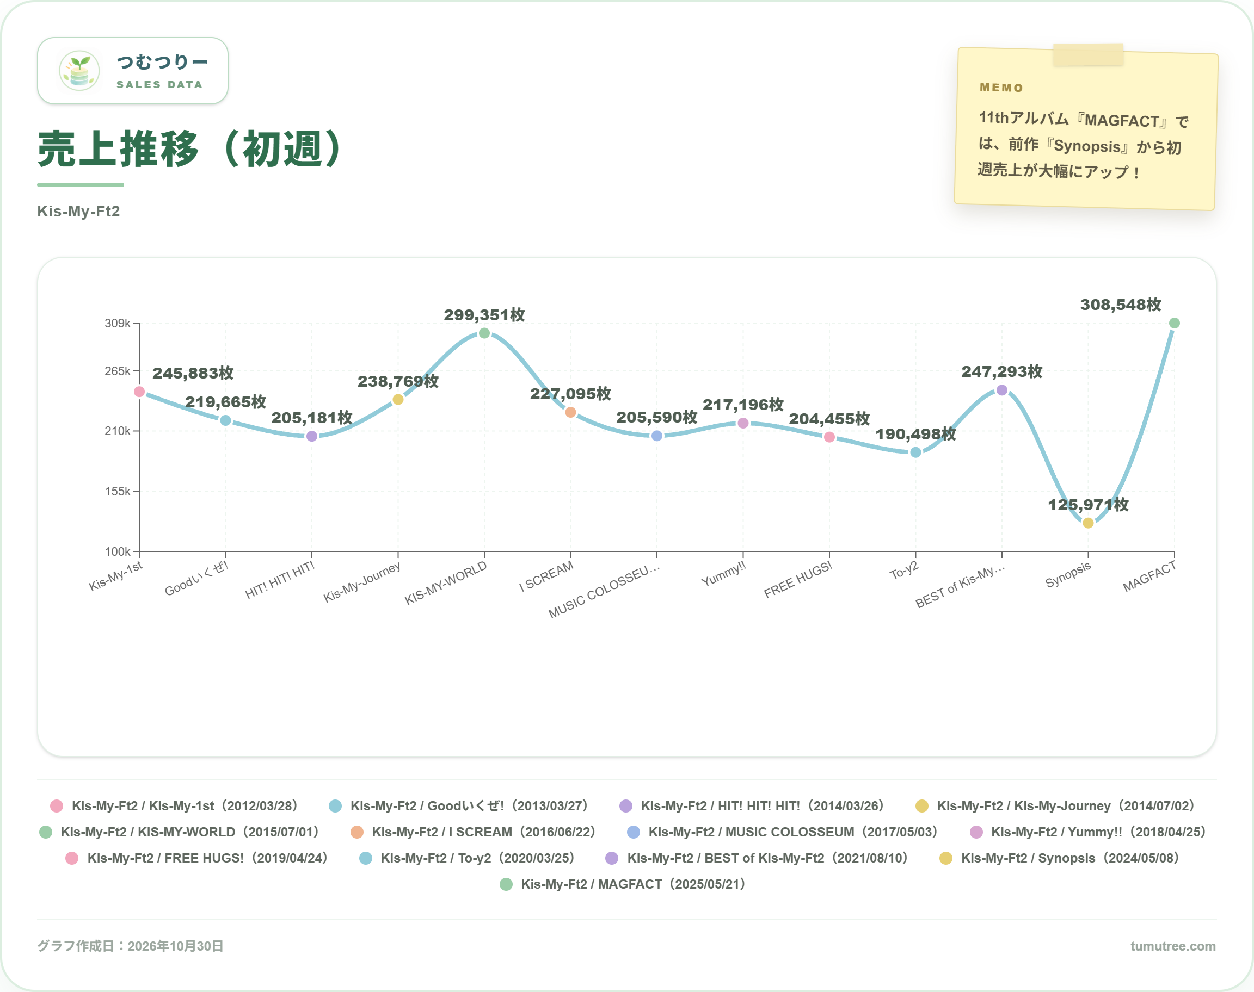This screenshot has height=992, width=1254.
Task: Click yellow legend swatch for Kis-My-Journey
Action: click(x=921, y=806)
